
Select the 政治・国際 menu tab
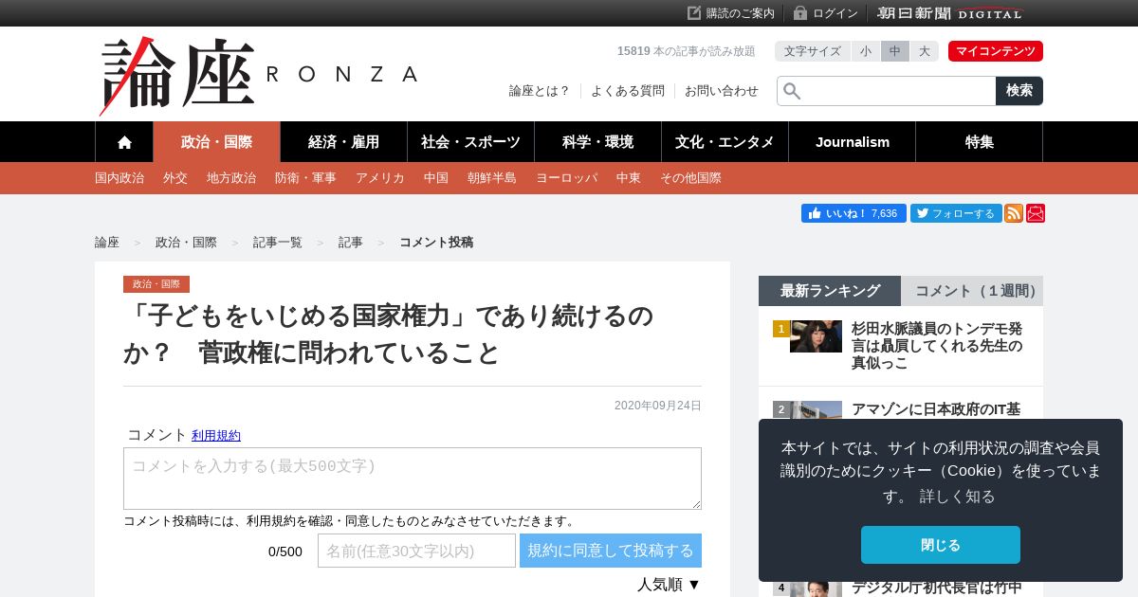(x=217, y=142)
